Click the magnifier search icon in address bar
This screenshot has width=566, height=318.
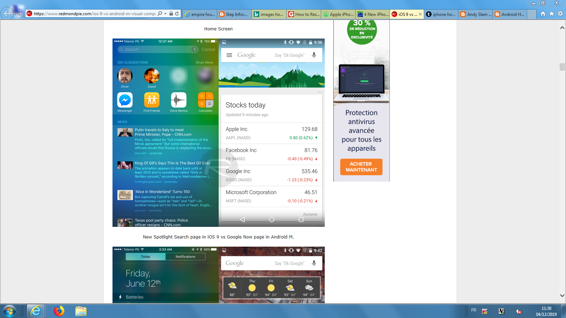pyautogui.click(x=160, y=14)
